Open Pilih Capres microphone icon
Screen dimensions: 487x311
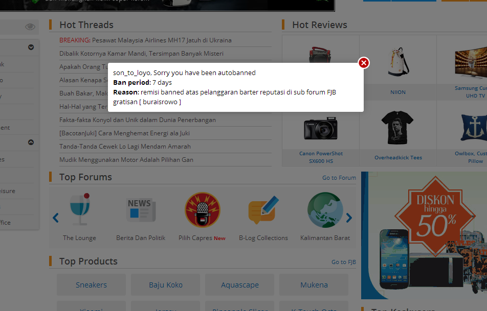pos(202,210)
